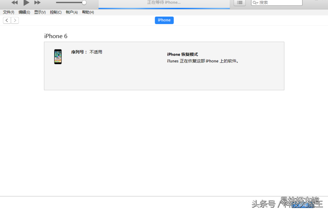
Task: Click the iPhone 恢复模式 heading
Action: [182, 54]
